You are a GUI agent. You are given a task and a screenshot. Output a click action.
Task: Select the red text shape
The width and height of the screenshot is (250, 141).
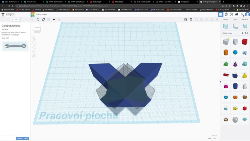[226, 75]
